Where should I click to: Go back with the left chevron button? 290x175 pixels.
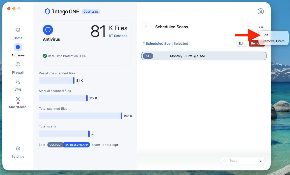(146, 27)
